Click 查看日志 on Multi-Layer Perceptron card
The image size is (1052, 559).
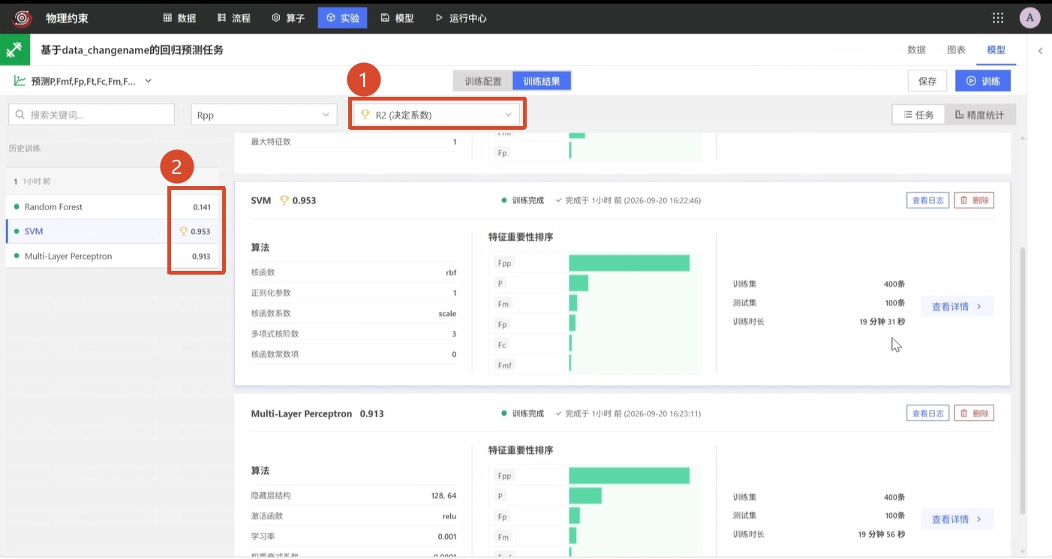pyautogui.click(x=927, y=413)
